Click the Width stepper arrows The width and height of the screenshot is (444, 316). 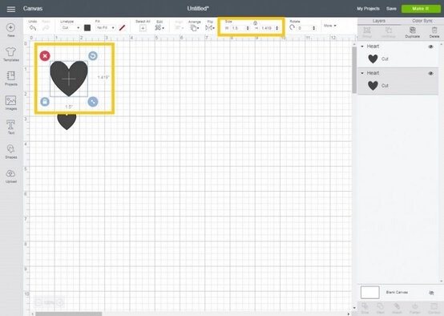248,28
